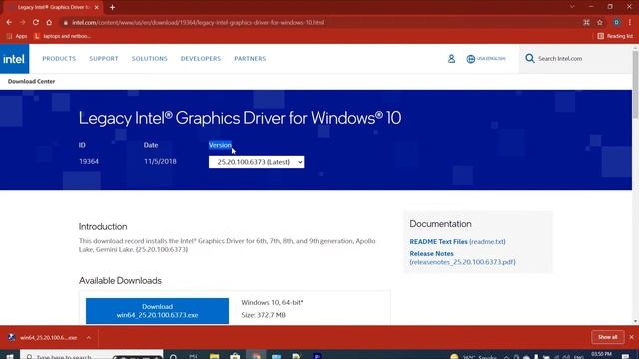The width and height of the screenshot is (639, 359).
Task: Click the Documentation heading
Action: pyautogui.click(x=440, y=224)
